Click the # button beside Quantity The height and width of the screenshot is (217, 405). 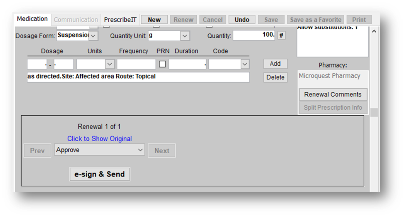click(281, 35)
